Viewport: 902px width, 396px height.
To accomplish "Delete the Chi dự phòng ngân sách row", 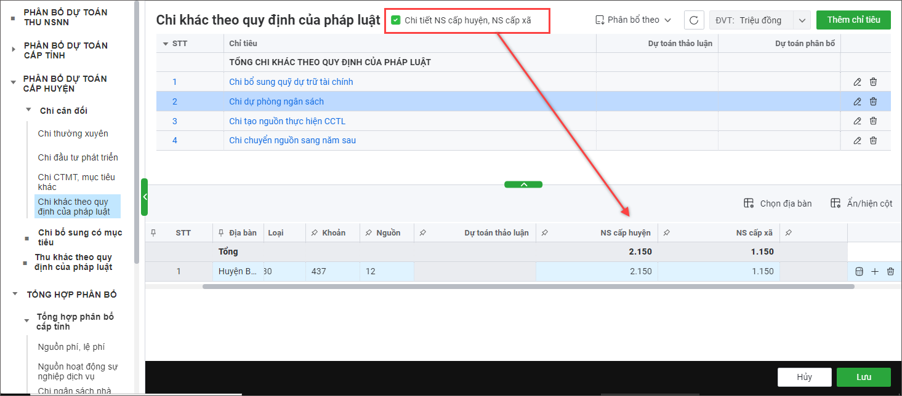I will (873, 101).
